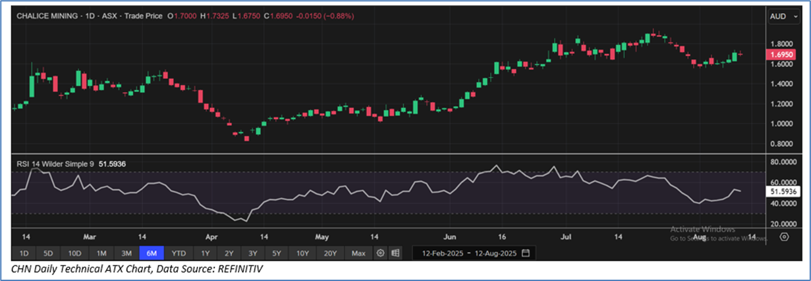Click the 51.5936 RSI value label
This screenshot has width=811, height=281.
point(782,192)
